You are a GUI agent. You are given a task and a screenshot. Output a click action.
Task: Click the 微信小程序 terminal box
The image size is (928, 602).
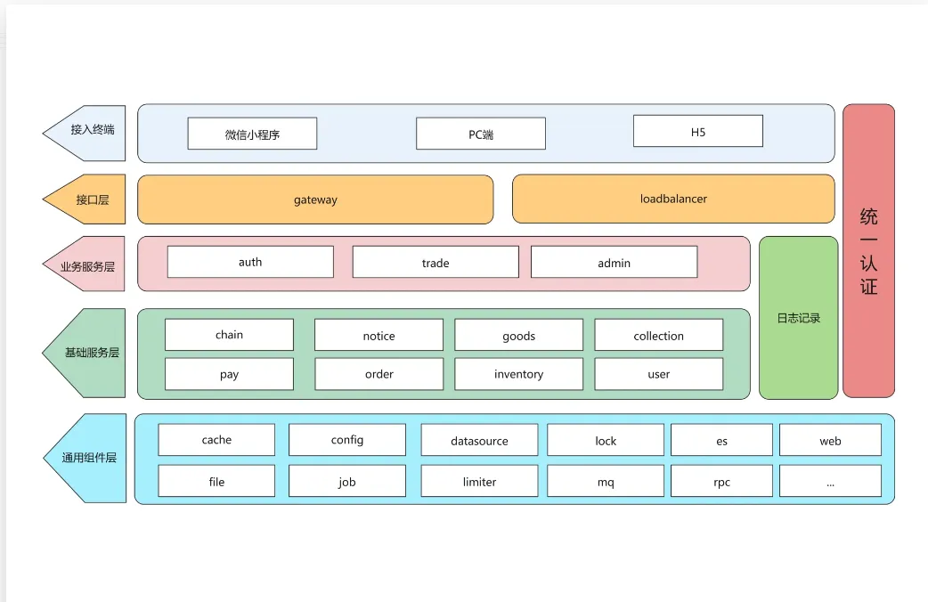tap(252, 134)
